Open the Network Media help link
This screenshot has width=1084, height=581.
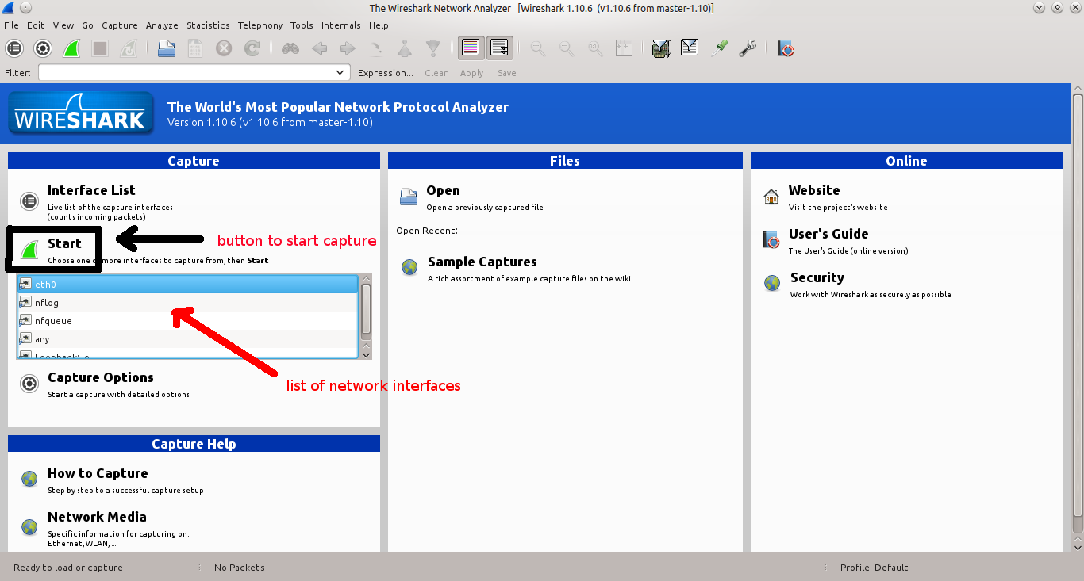(97, 517)
